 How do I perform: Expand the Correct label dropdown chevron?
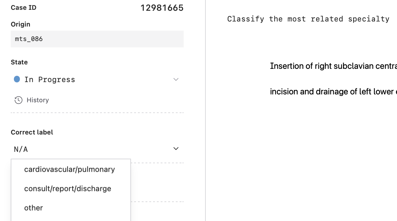176,148
